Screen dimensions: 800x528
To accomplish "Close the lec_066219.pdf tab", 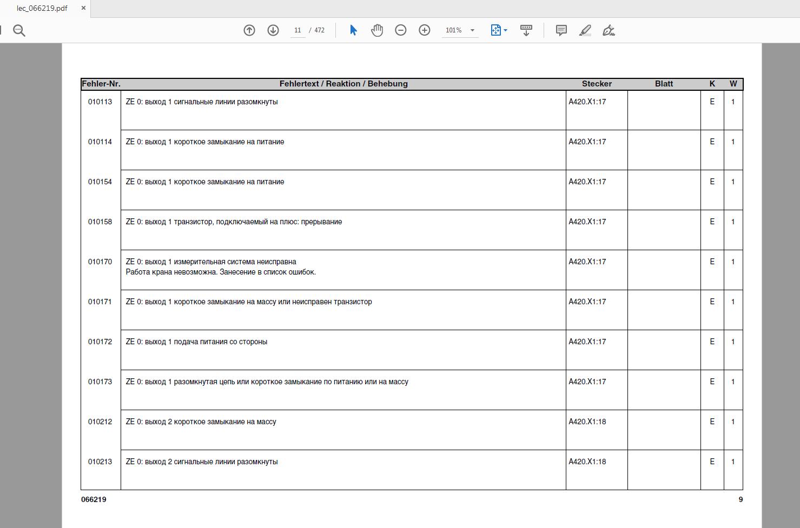I will 83,8.
